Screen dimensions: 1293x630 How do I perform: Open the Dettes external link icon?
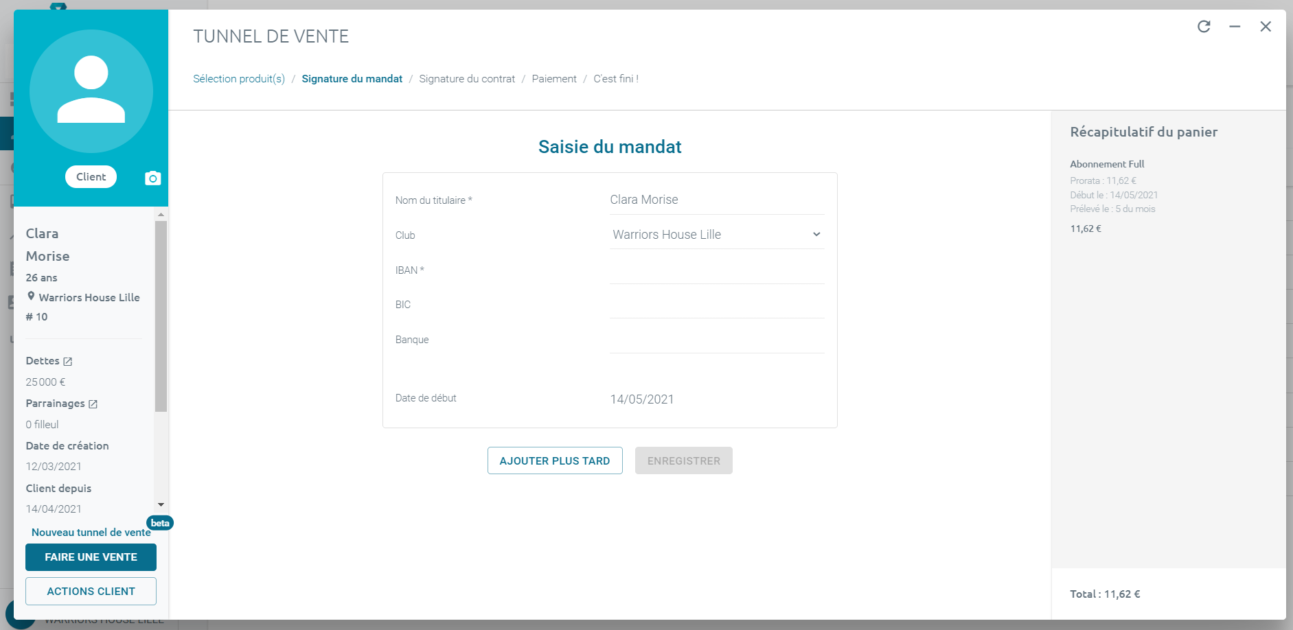click(67, 362)
